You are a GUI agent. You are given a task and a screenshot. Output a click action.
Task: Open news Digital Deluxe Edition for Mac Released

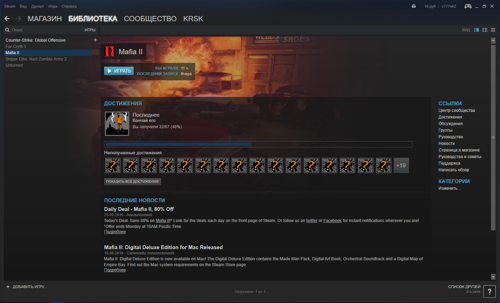pyautogui.click(x=163, y=247)
